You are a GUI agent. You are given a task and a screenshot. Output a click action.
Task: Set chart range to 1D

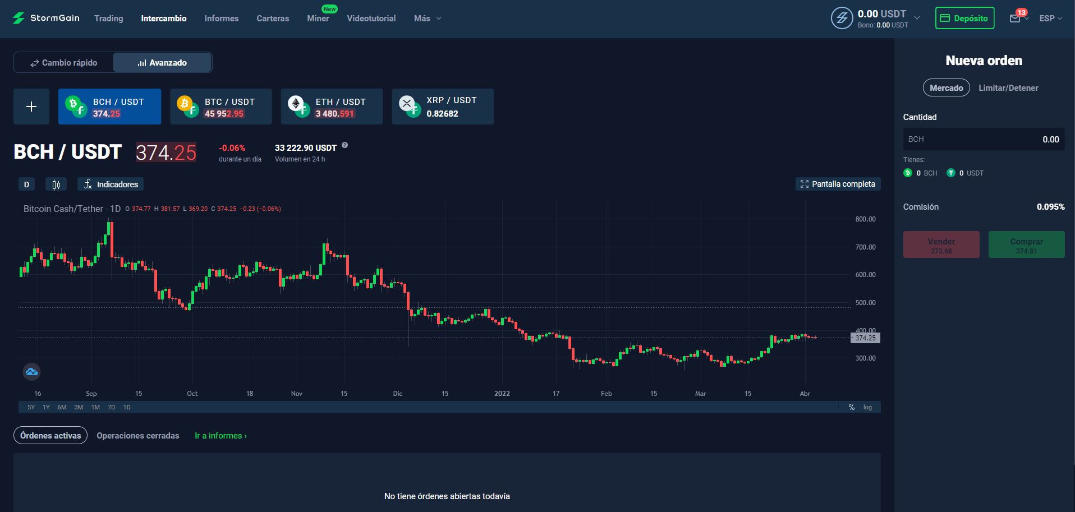(x=127, y=407)
